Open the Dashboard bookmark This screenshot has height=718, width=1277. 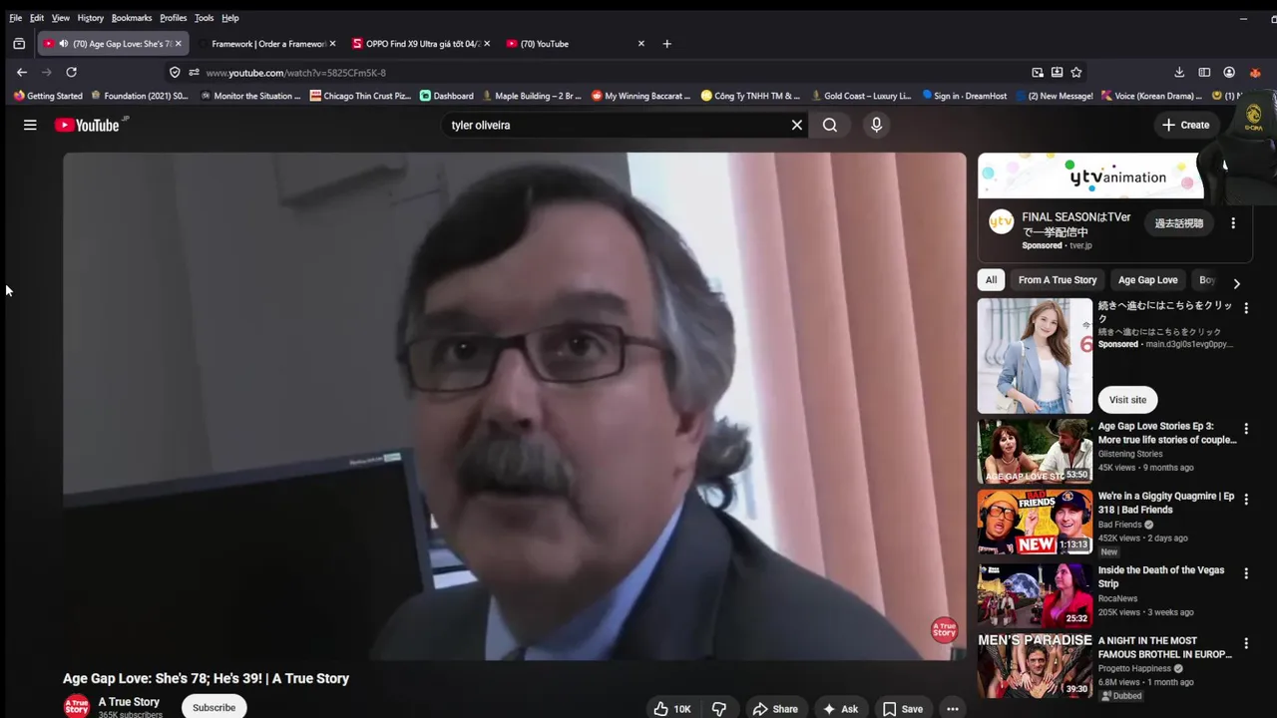pos(446,96)
